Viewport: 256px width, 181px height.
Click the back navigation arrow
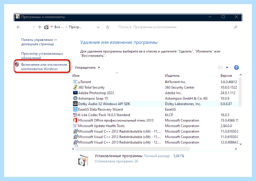click(x=19, y=27)
